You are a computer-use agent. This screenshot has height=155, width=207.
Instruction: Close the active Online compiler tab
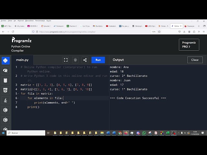(181, 26)
